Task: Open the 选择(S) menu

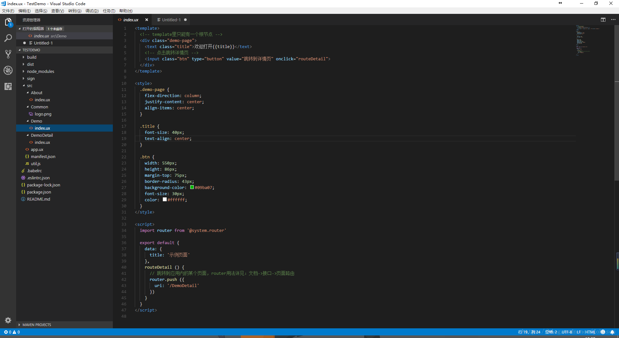Action: click(x=41, y=11)
